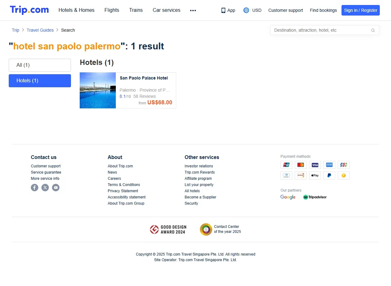Open Customer support in header

285,10
